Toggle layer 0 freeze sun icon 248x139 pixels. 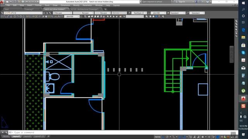tap(7, 13)
